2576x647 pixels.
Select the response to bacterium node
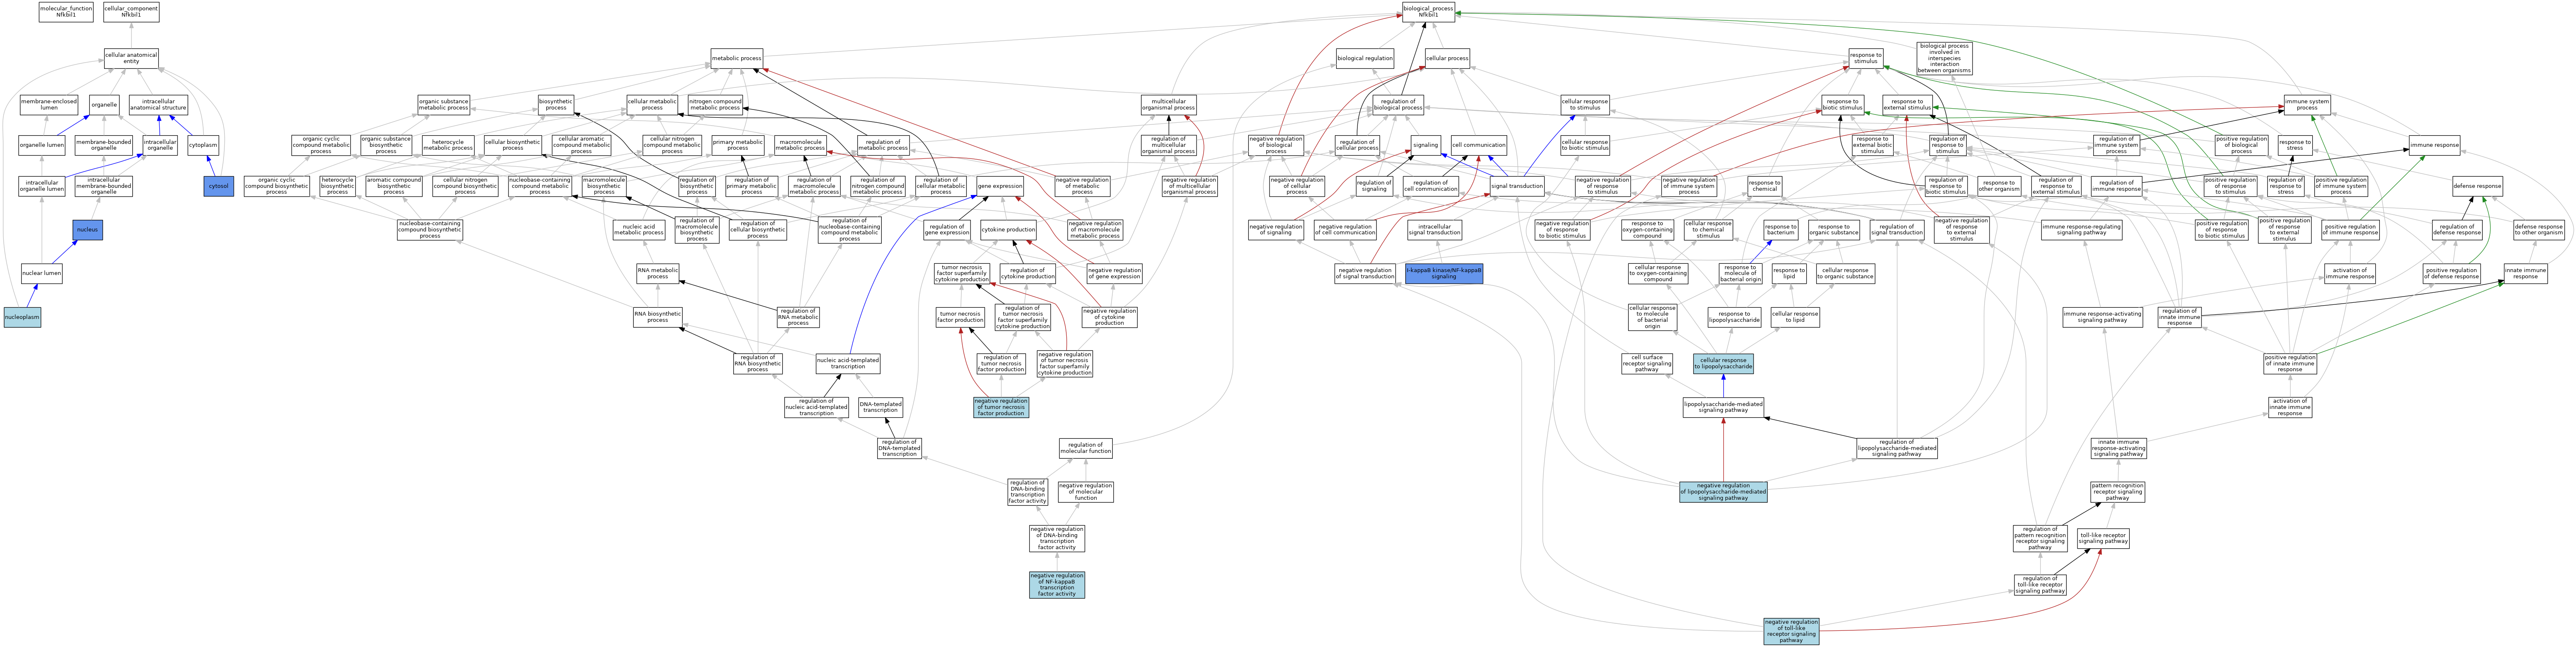pyautogui.click(x=1780, y=230)
